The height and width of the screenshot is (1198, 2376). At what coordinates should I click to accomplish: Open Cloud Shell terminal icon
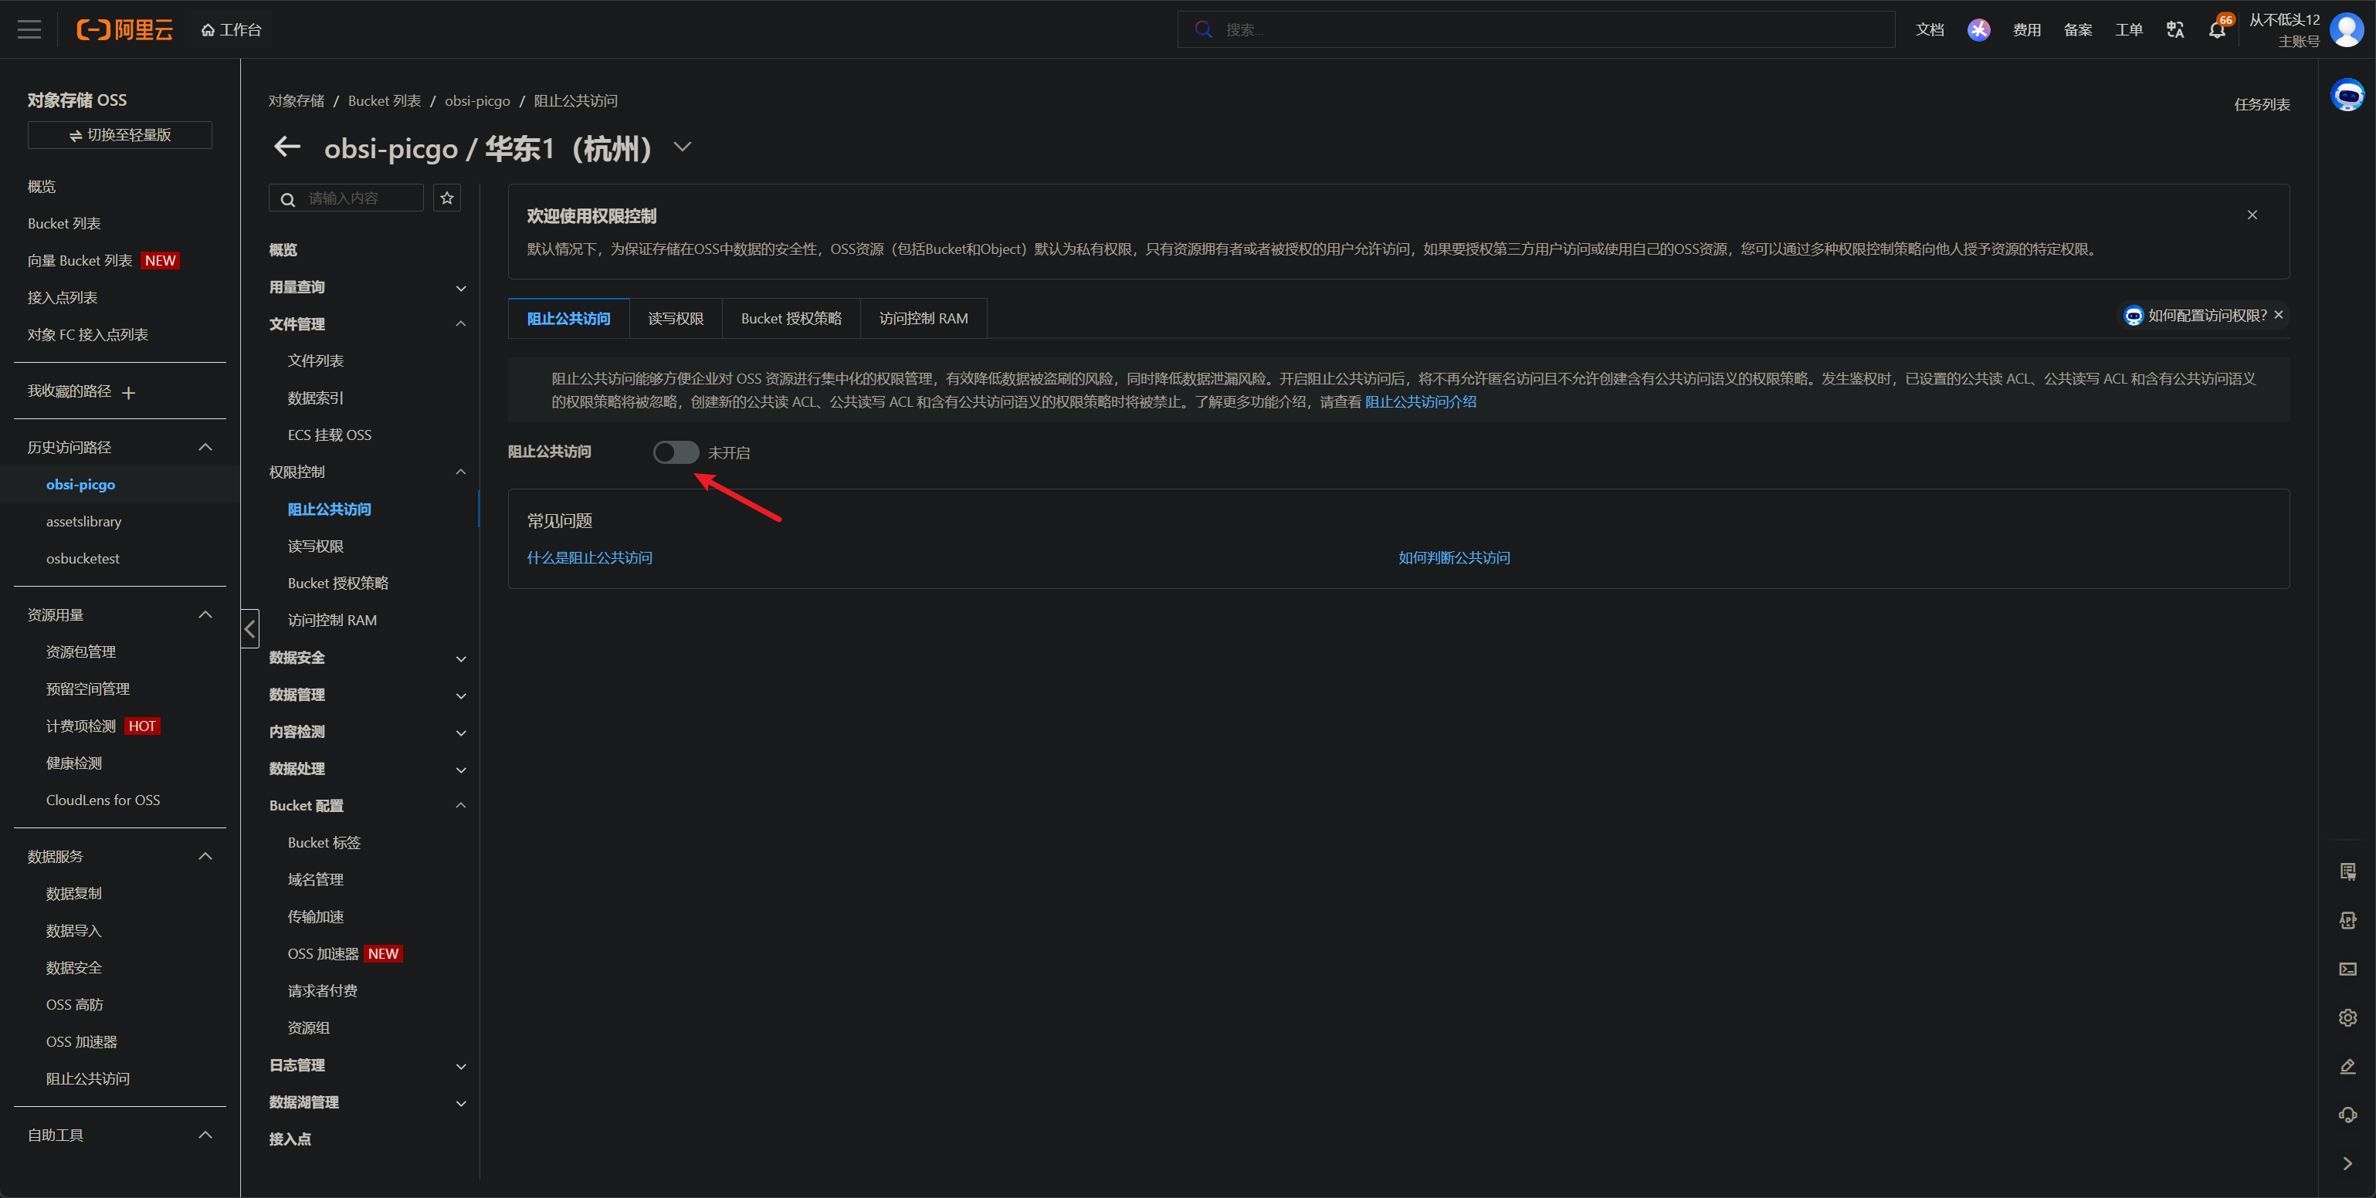pos(2347,970)
